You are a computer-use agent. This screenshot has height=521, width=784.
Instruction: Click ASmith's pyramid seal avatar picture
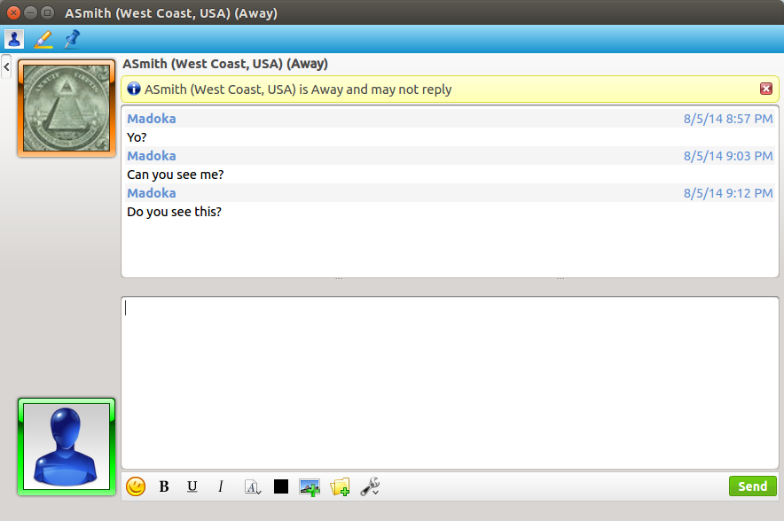(67, 108)
